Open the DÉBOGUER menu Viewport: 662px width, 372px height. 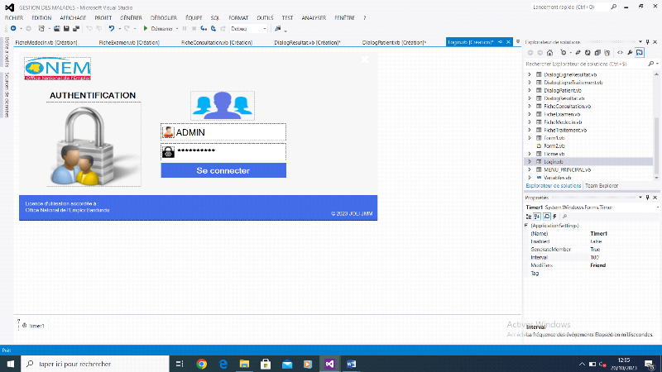click(x=164, y=17)
